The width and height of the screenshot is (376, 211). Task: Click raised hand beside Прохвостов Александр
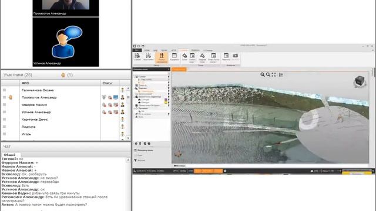pyautogui.click(x=11, y=97)
